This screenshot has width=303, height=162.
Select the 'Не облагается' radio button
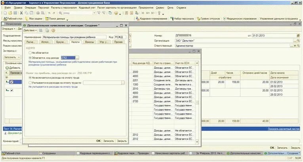[x=30, y=53]
